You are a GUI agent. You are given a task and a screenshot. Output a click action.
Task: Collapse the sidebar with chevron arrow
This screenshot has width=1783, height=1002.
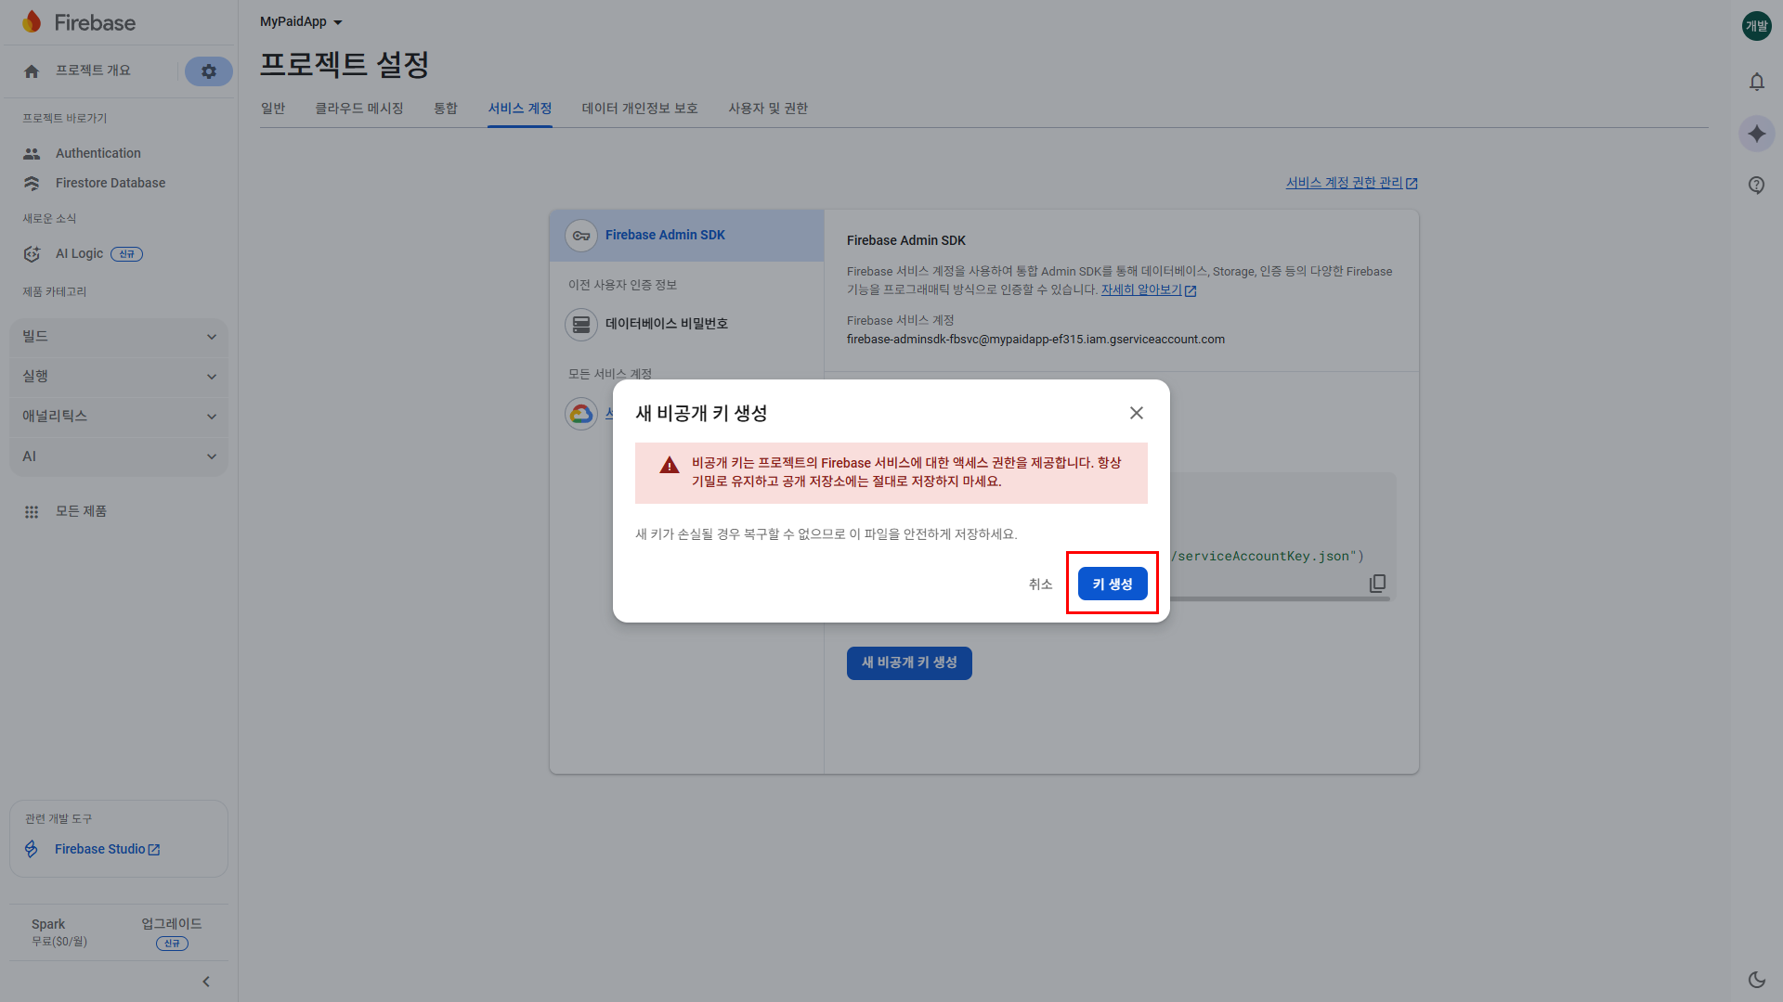click(206, 982)
